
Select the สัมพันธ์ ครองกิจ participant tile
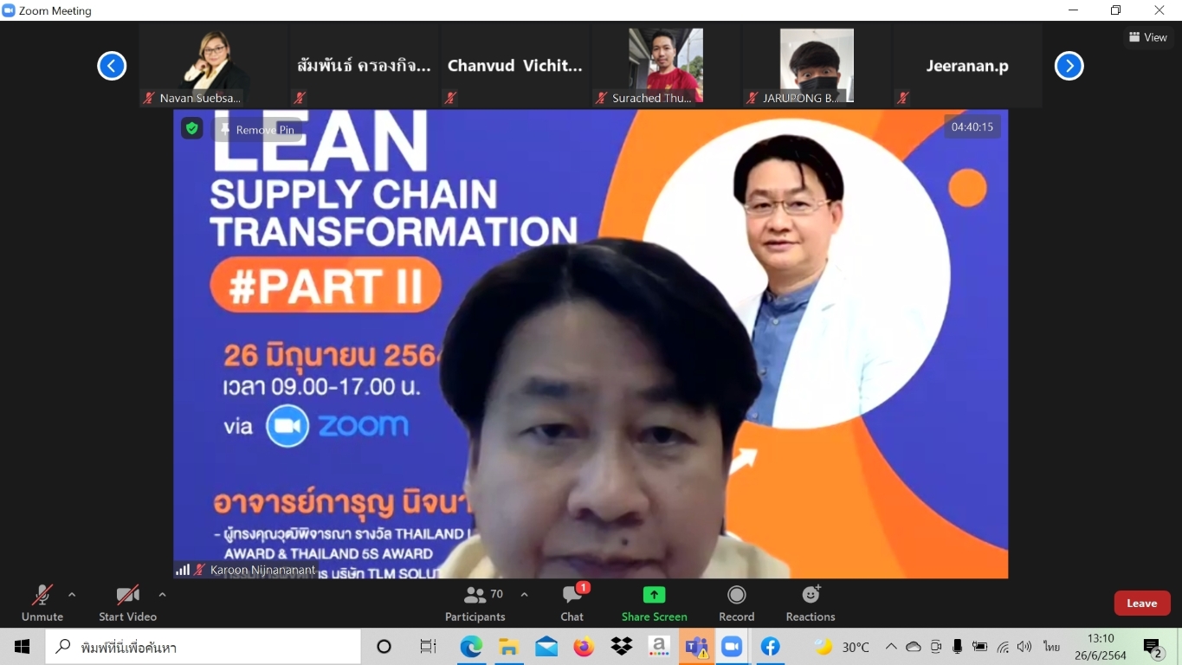(x=365, y=66)
